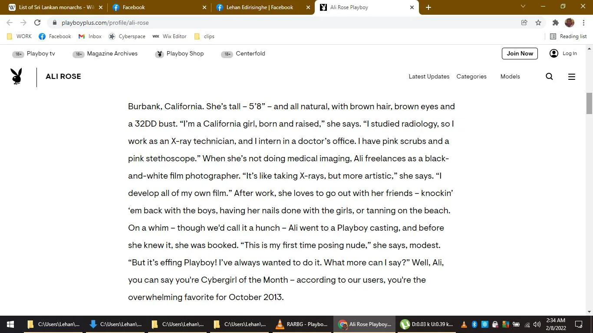Click the page vertical scrollbar thumb
This screenshot has height=333, width=593.
pyautogui.click(x=590, y=103)
